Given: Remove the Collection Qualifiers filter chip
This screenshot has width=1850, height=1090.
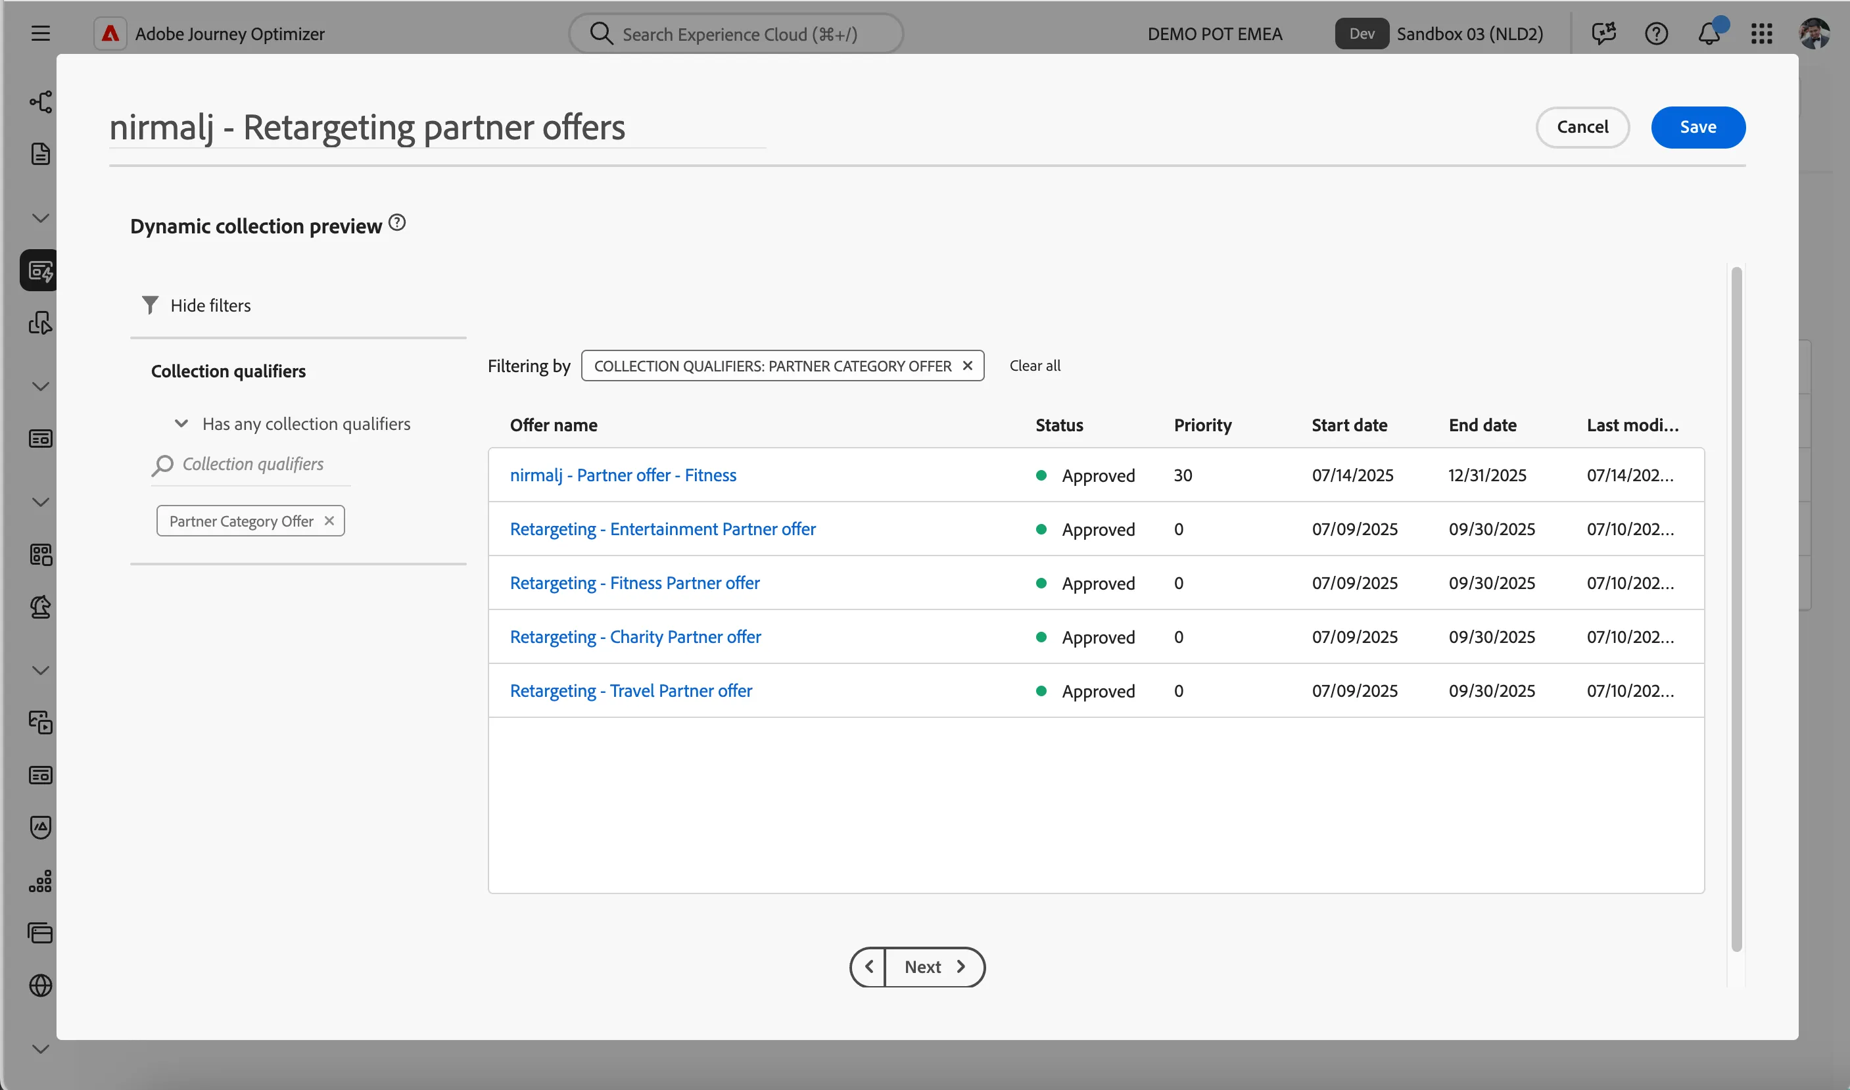Looking at the screenshot, I should 967,366.
